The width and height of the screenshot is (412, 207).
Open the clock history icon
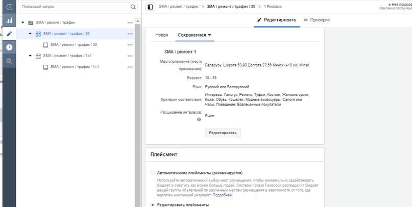tap(9, 47)
